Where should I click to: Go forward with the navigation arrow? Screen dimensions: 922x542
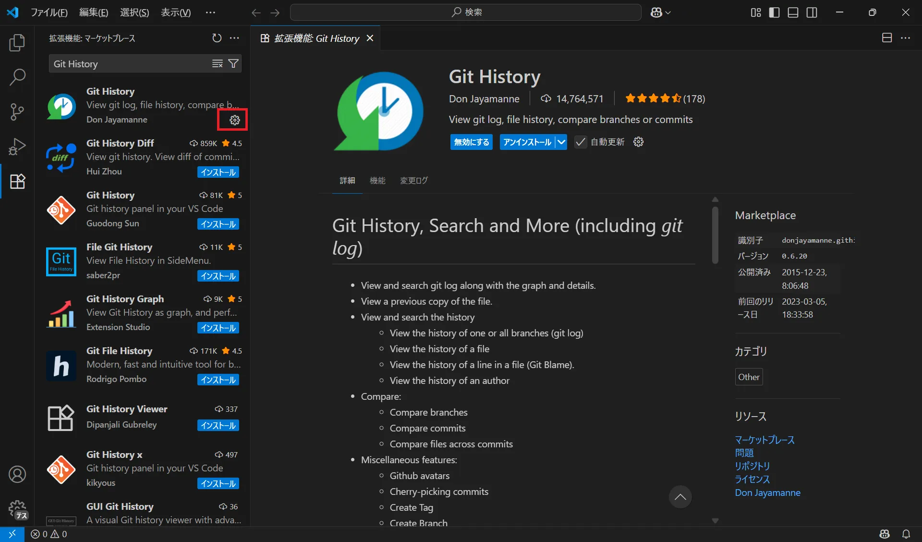pyautogui.click(x=275, y=12)
